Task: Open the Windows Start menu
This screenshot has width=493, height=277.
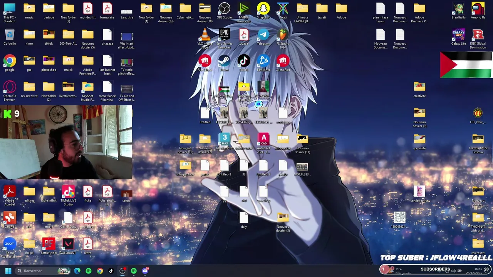Action: click(8, 271)
